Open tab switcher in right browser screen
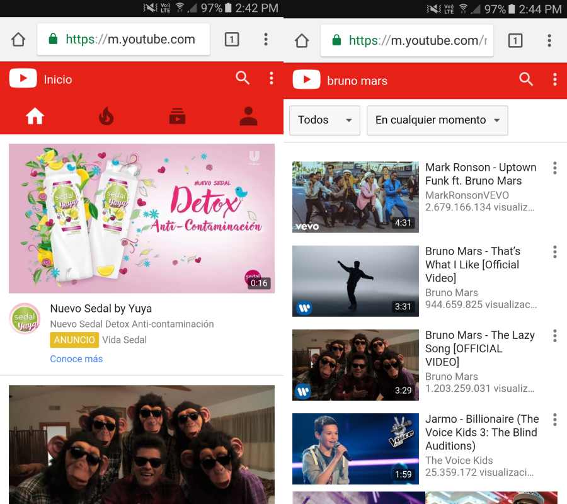The width and height of the screenshot is (567, 504). click(x=515, y=40)
